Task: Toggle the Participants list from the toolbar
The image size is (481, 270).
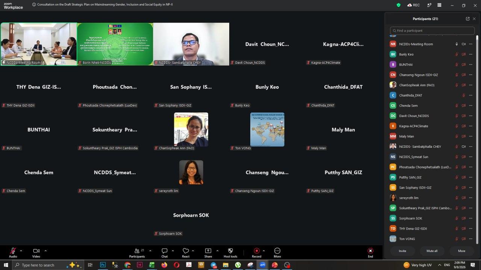Action: (x=137, y=253)
